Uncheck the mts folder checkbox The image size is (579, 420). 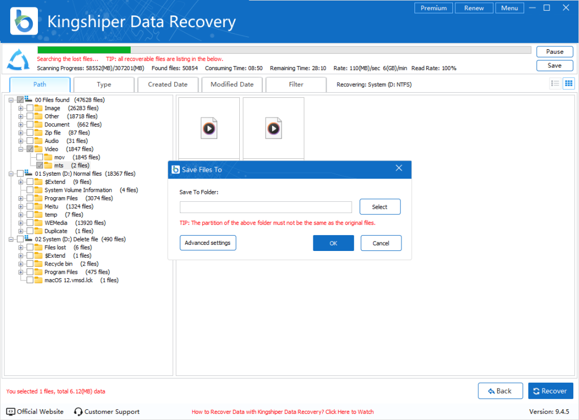click(x=40, y=165)
